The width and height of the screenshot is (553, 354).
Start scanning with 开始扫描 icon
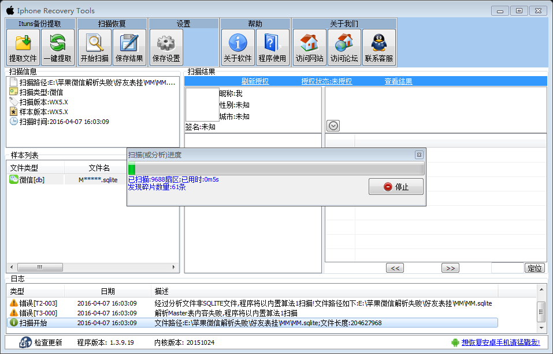95,47
